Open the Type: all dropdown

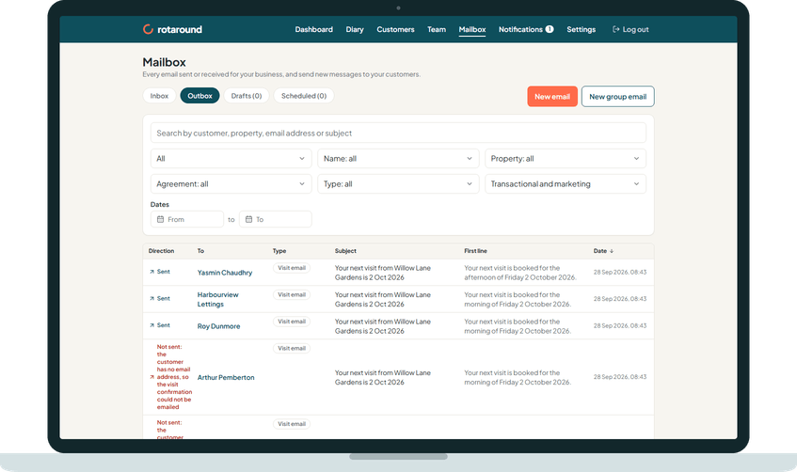[x=398, y=184]
